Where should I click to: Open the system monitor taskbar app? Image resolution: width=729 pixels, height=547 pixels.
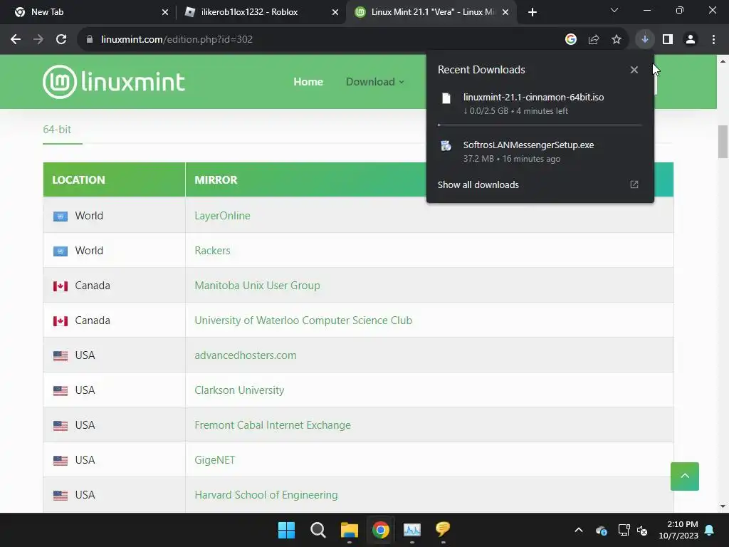click(412, 530)
